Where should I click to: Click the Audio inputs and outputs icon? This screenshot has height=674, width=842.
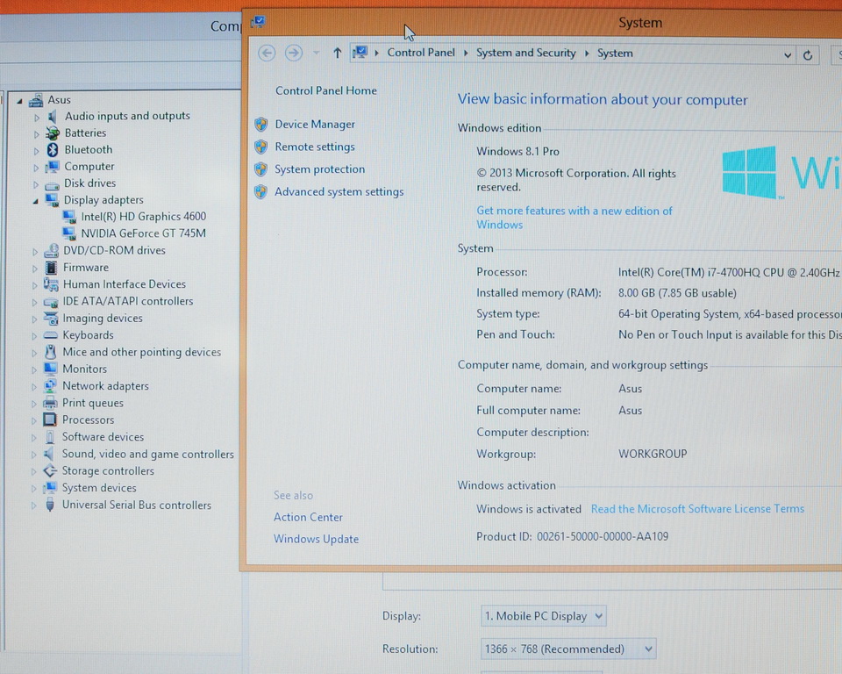point(52,116)
